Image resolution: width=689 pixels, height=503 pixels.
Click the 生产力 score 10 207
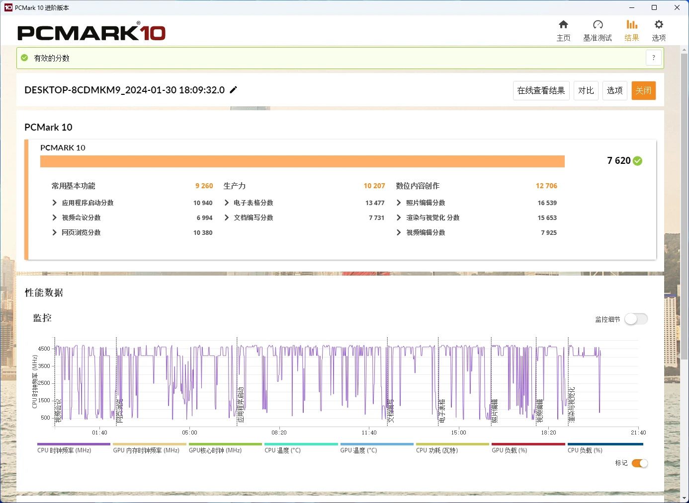(x=374, y=186)
